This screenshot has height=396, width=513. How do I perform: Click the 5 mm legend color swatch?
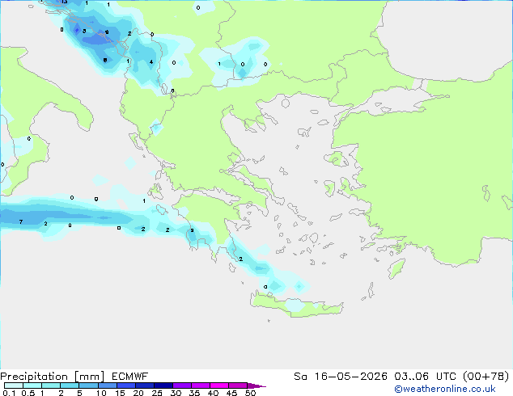pyautogui.click(x=88, y=385)
